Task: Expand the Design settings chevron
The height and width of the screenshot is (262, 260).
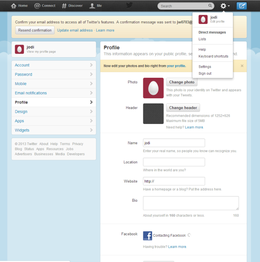Action: [91, 111]
